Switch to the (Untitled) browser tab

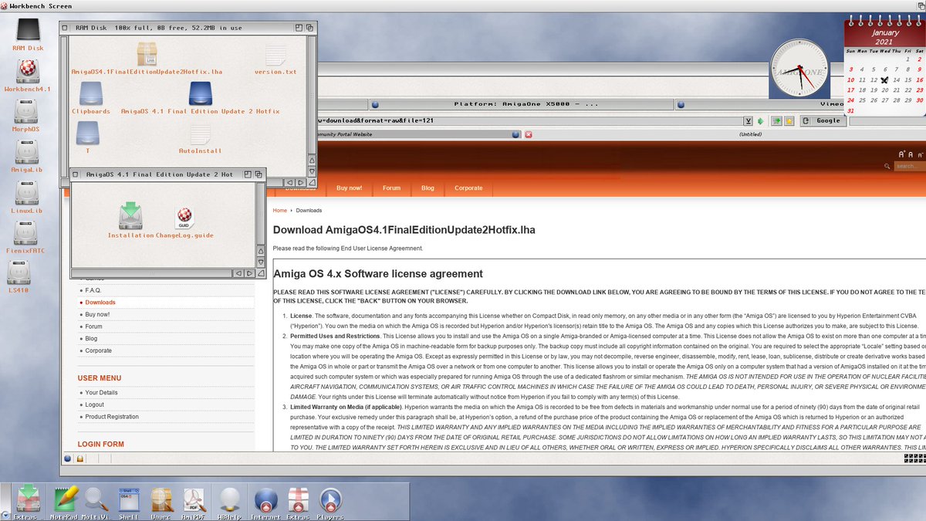[750, 134]
